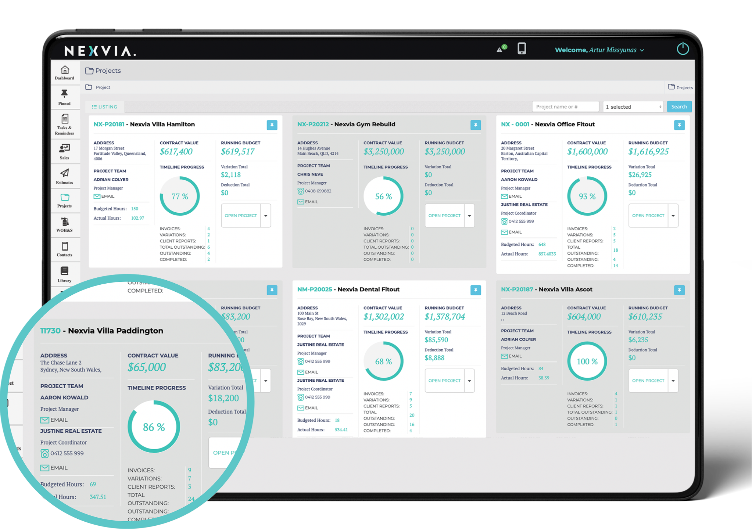The width and height of the screenshot is (752, 529).
Task: Toggle pin on Nexvia Gym Rebuild card
Action: (476, 125)
